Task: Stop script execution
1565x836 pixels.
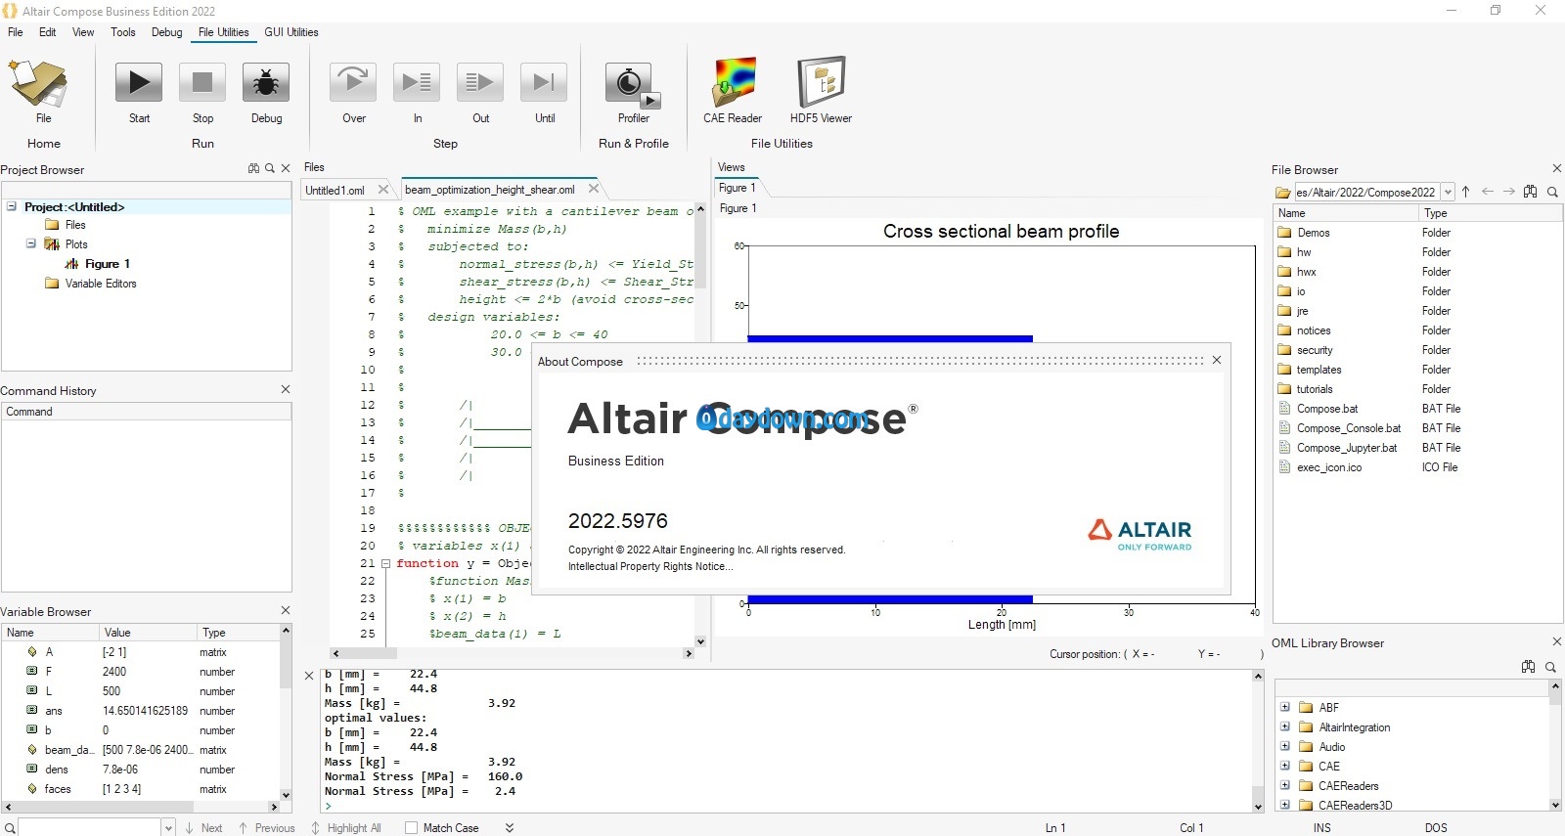Action: pos(202,82)
